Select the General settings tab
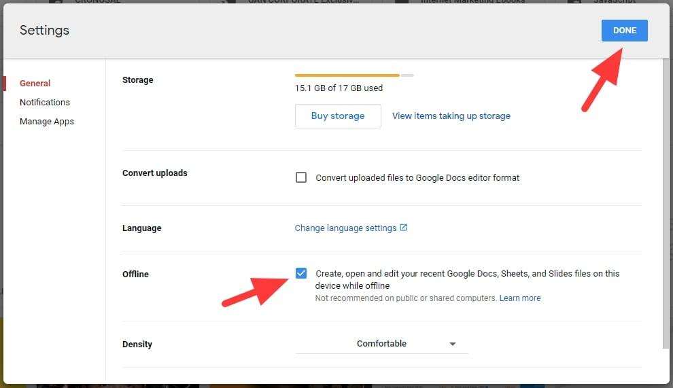 [35, 84]
